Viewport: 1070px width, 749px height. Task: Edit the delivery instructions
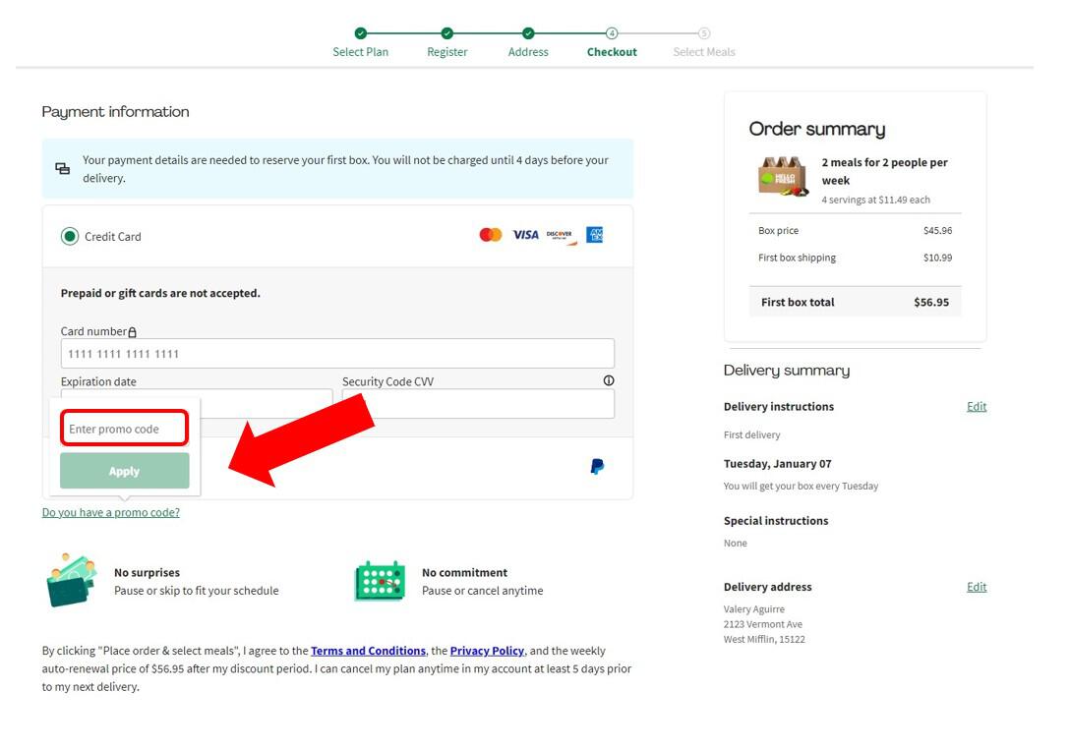point(977,407)
